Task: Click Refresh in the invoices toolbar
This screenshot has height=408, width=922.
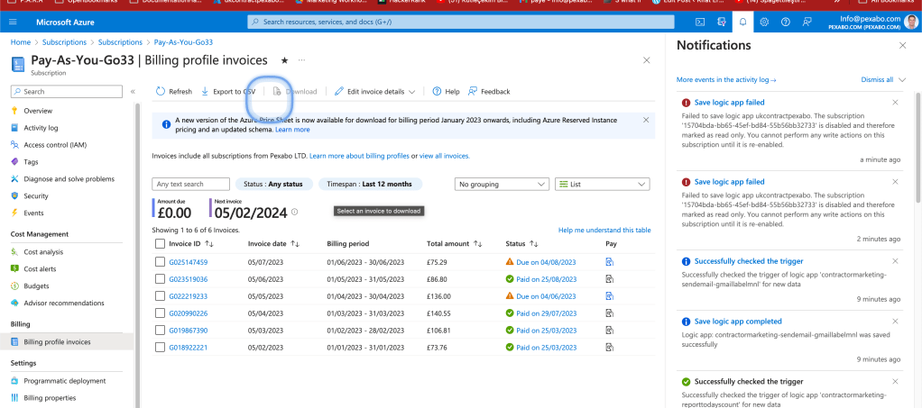Action: pyautogui.click(x=174, y=92)
